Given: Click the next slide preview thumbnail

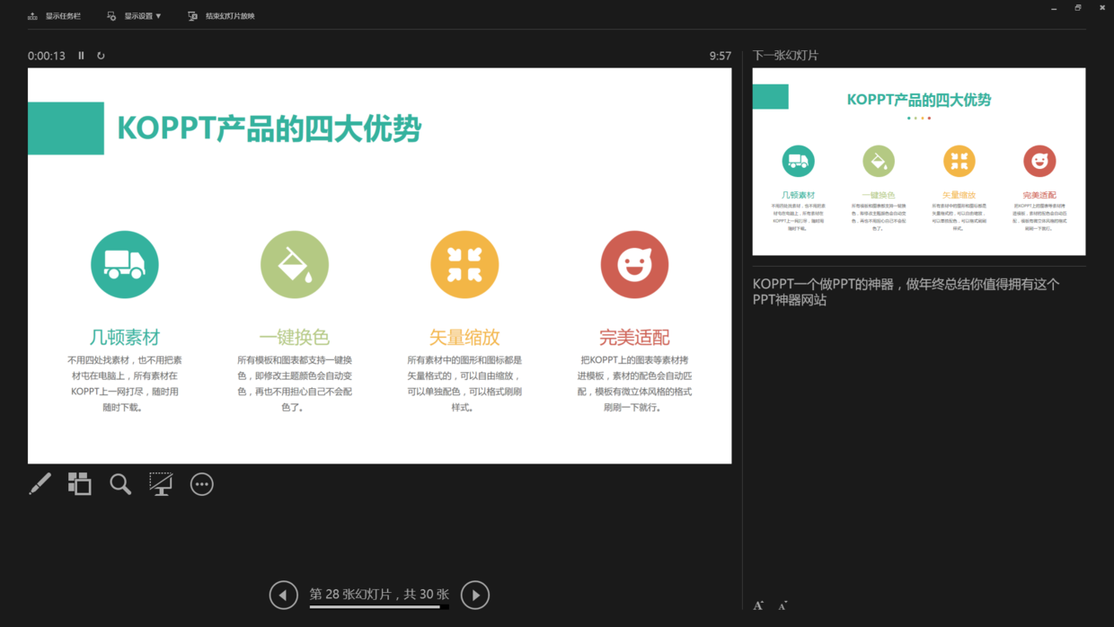Looking at the screenshot, I should (919, 162).
